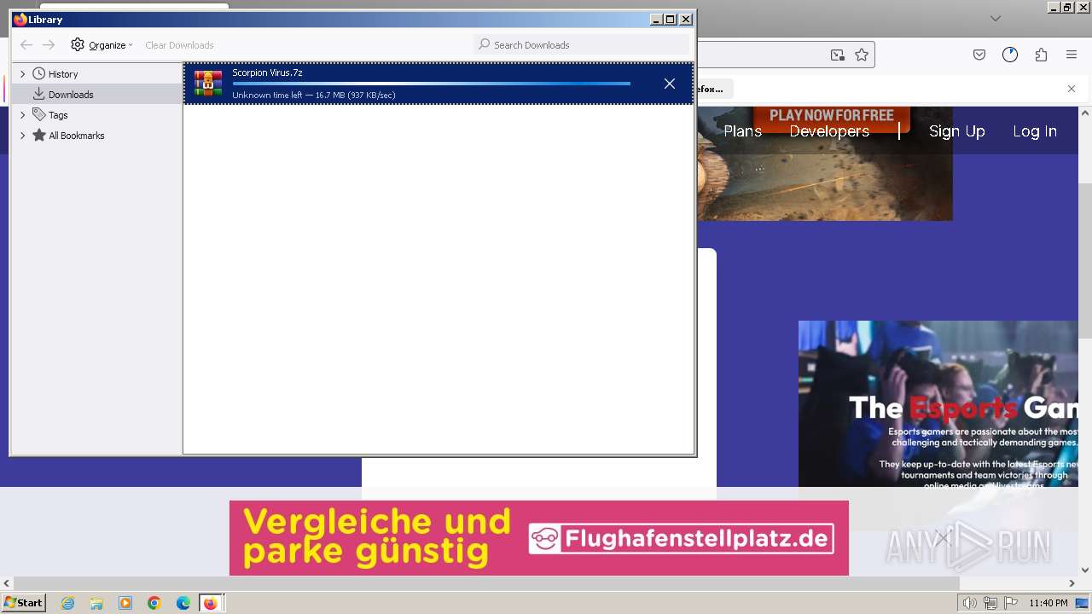
Task: Open the Firefox list all tabs chevron
Action: (x=995, y=18)
